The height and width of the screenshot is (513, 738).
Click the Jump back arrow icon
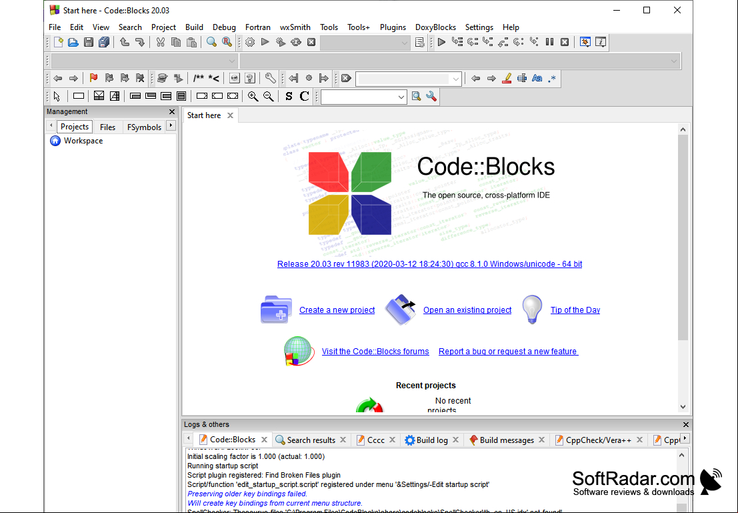[58, 78]
